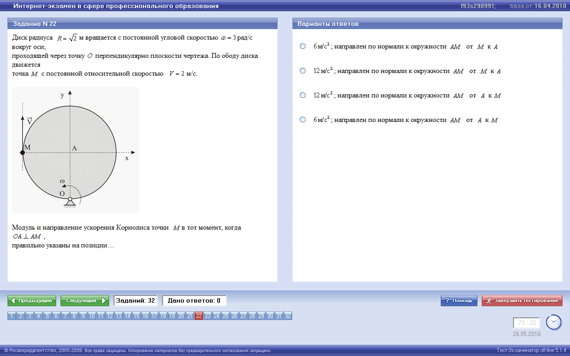Jump to question 19
The image size is (570, 356).
pyautogui.click(x=172, y=316)
